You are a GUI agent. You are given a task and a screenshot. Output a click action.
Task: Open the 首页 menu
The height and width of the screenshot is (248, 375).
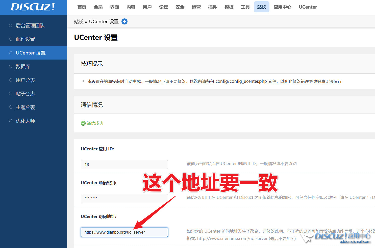tap(82, 7)
